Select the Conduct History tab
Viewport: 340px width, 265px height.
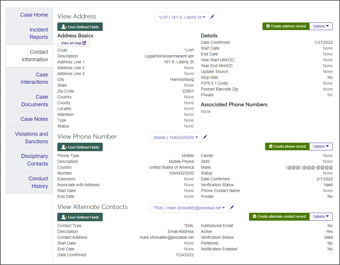pyautogui.click(x=38, y=182)
